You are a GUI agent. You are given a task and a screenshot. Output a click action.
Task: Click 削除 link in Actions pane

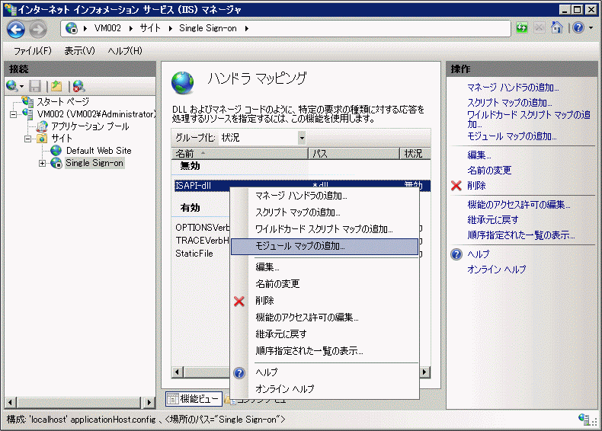click(x=476, y=186)
